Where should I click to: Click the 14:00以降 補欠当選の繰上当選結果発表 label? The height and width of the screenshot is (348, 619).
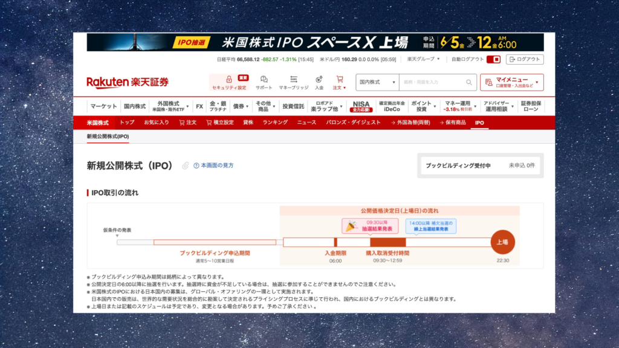(x=430, y=226)
